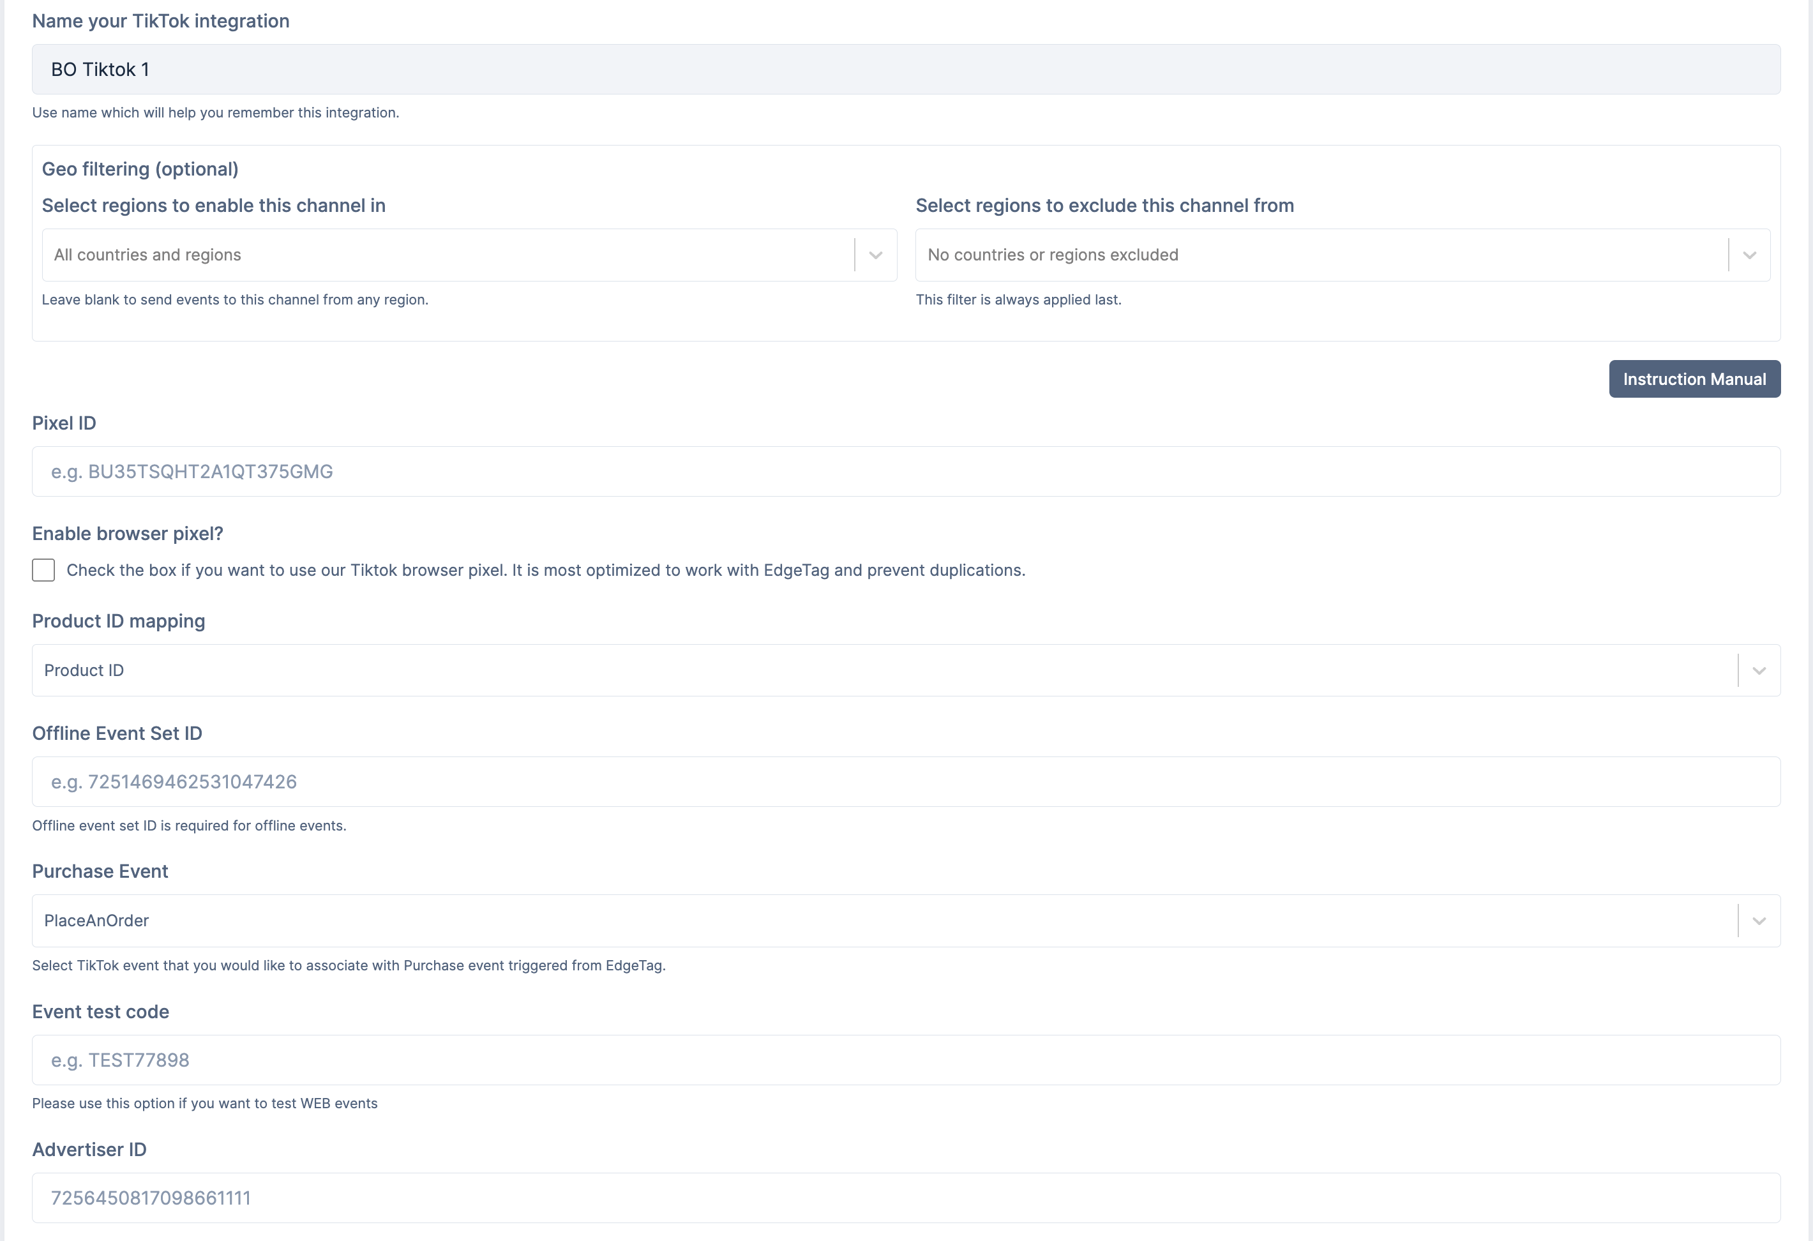The width and height of the screenshot is (1813, 1241).
Task: Click the Advertiser ID input field
Action: click(905, 1198)
